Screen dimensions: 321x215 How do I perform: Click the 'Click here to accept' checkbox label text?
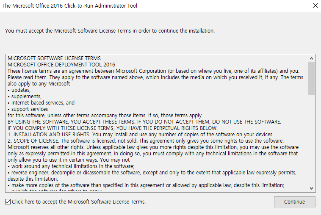click(79, 202)
